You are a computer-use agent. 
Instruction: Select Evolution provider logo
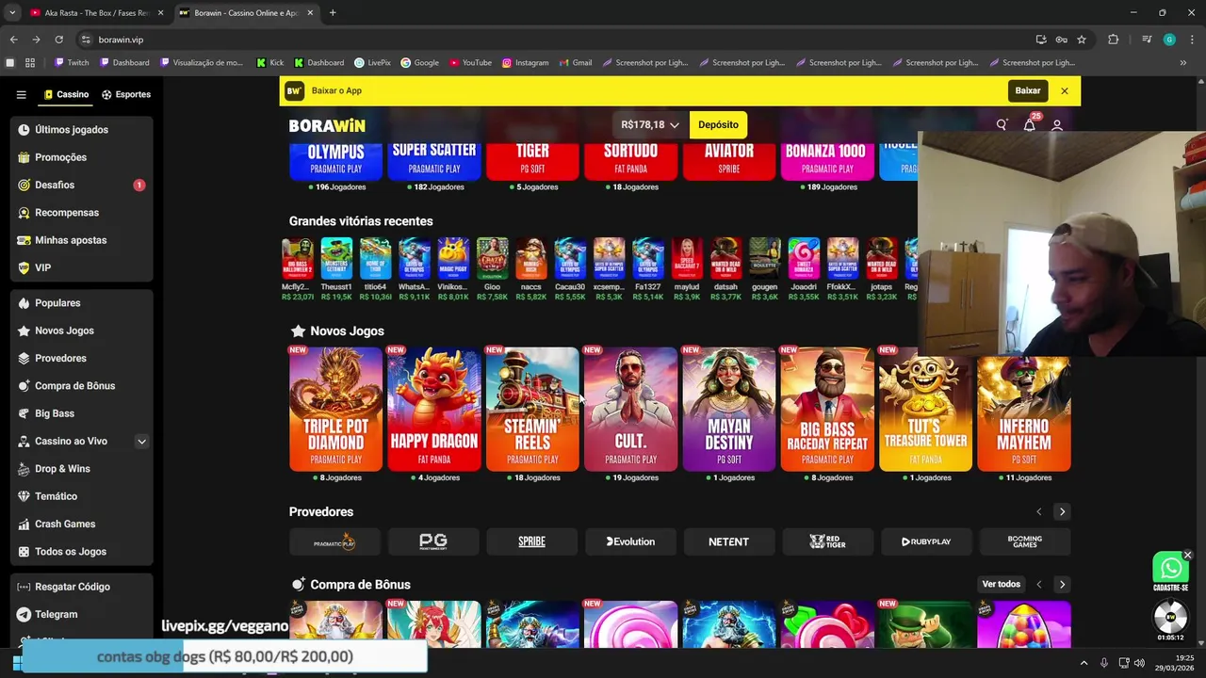[630, 541]
